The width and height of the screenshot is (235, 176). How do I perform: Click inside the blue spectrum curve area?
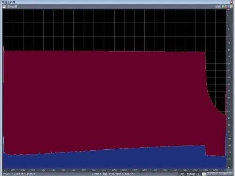tap(110, 160)
